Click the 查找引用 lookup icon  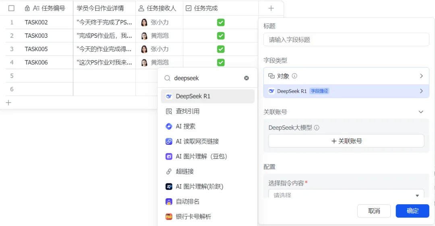(169, 111)
